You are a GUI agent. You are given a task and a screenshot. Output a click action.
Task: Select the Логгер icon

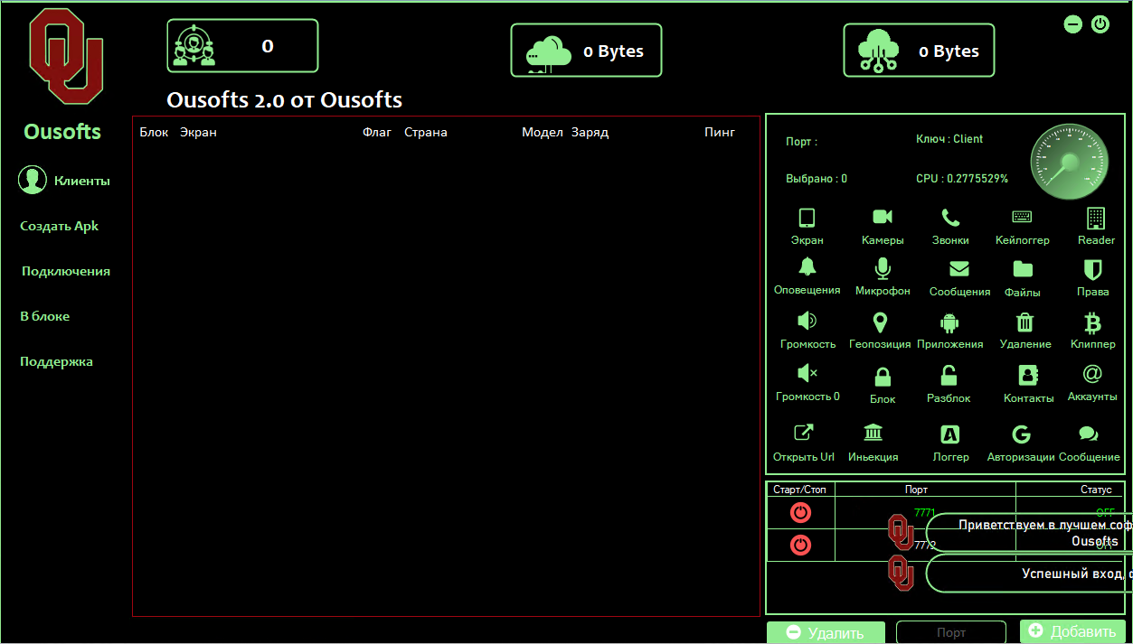[x=950, y=434]
